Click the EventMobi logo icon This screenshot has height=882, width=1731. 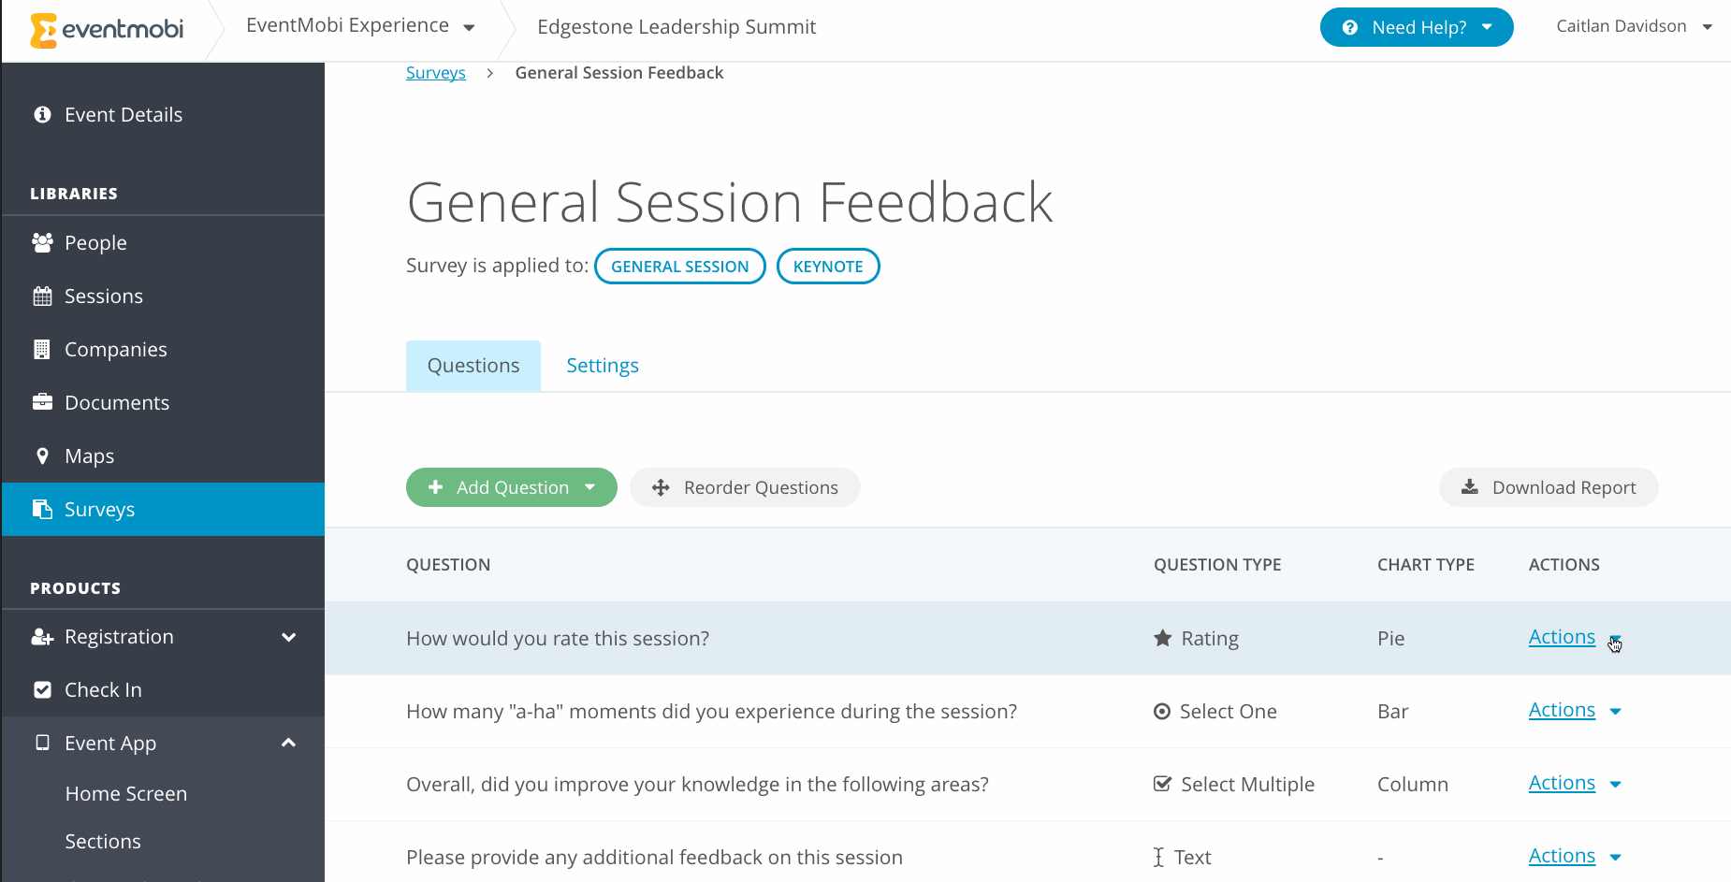pos(43,30)
